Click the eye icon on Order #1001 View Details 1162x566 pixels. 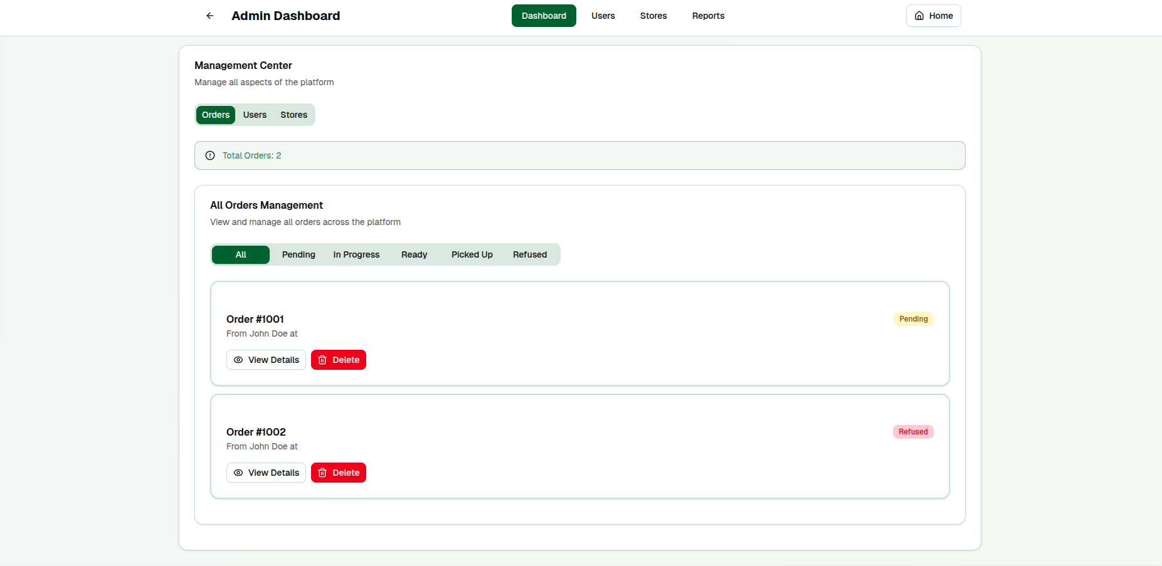(238, 360)
